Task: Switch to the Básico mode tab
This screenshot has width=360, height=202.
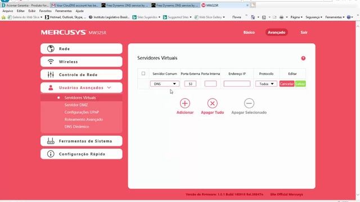Action: click(x=249, y=33)
